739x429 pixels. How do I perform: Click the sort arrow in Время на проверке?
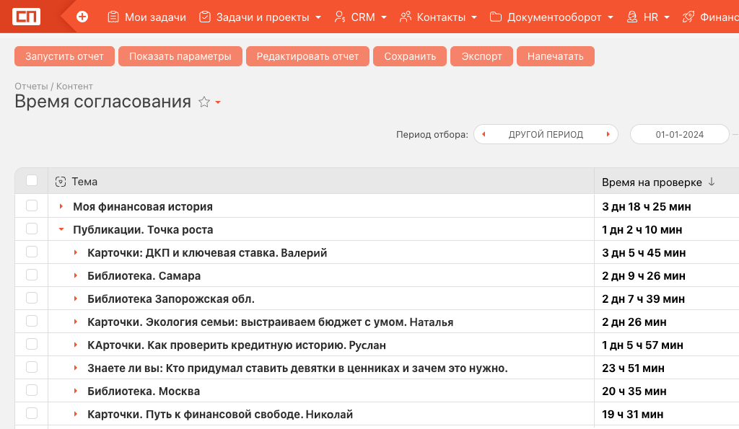point(712,182)
